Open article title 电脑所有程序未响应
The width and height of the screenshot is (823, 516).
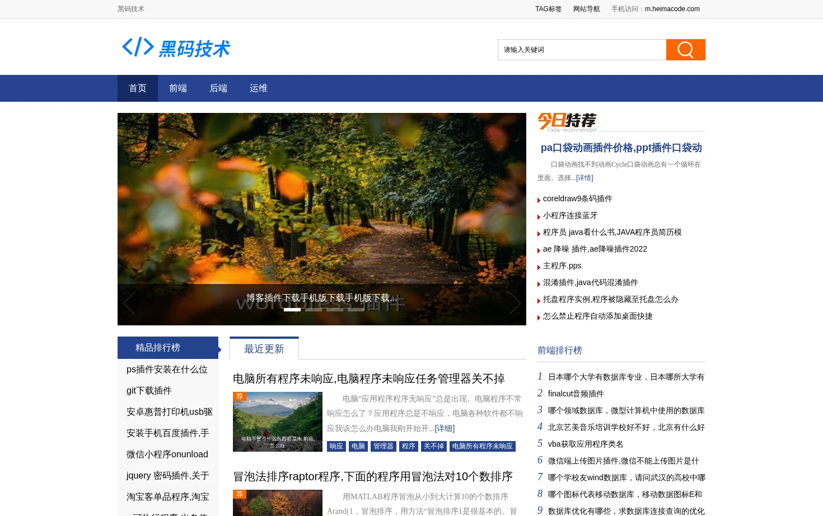pyautogui.click(x=369, y=378)
